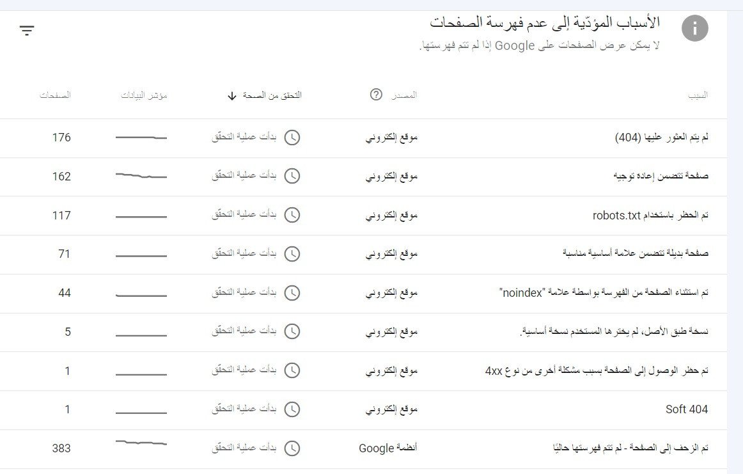Click the validation clock icon in 404 row
Viewport: 743px width, 474px height.
tap(292, 138)
